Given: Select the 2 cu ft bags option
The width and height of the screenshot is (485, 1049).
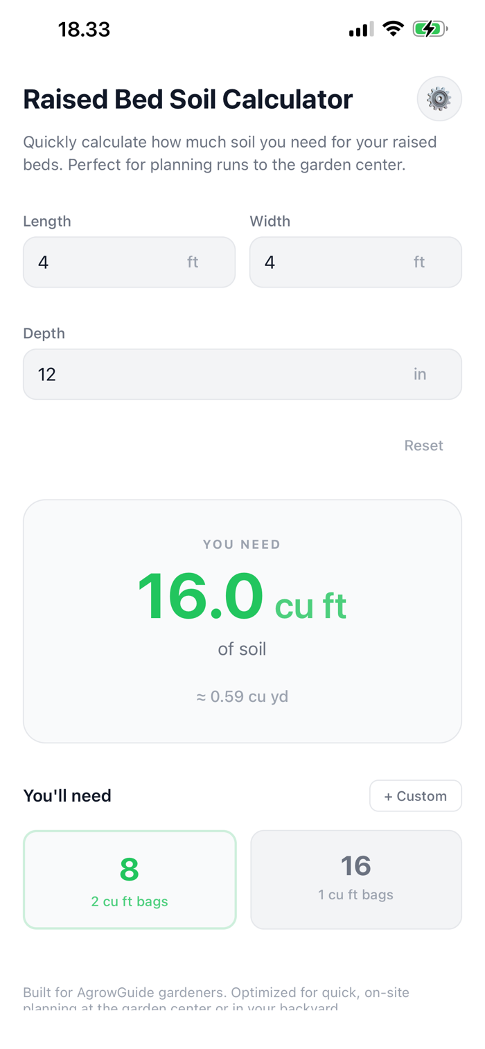Looking at the screenshot, I should click(x=130, y=879).
